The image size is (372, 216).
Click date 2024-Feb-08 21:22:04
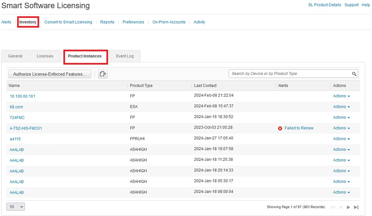point(214,95)
